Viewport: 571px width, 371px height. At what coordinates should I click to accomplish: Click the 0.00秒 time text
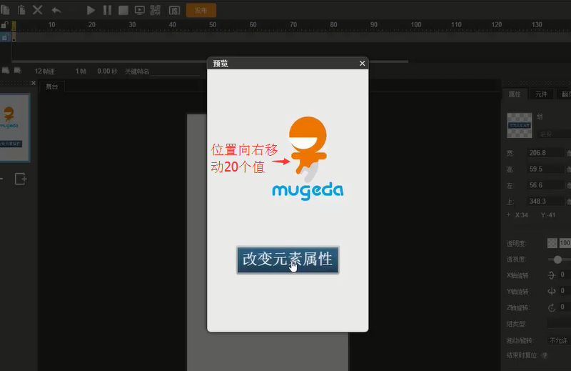107,71
